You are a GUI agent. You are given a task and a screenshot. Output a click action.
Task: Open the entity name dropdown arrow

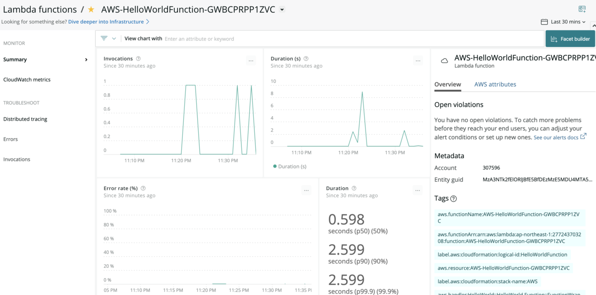pos(282,10)
